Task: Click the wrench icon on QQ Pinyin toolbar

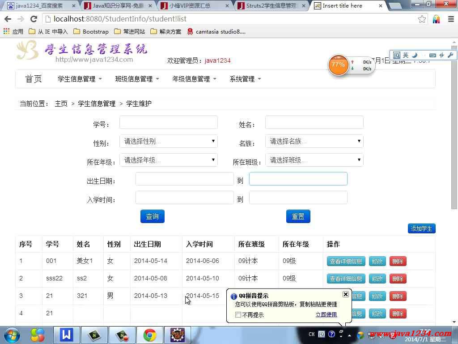Action: tap(450, 55)
